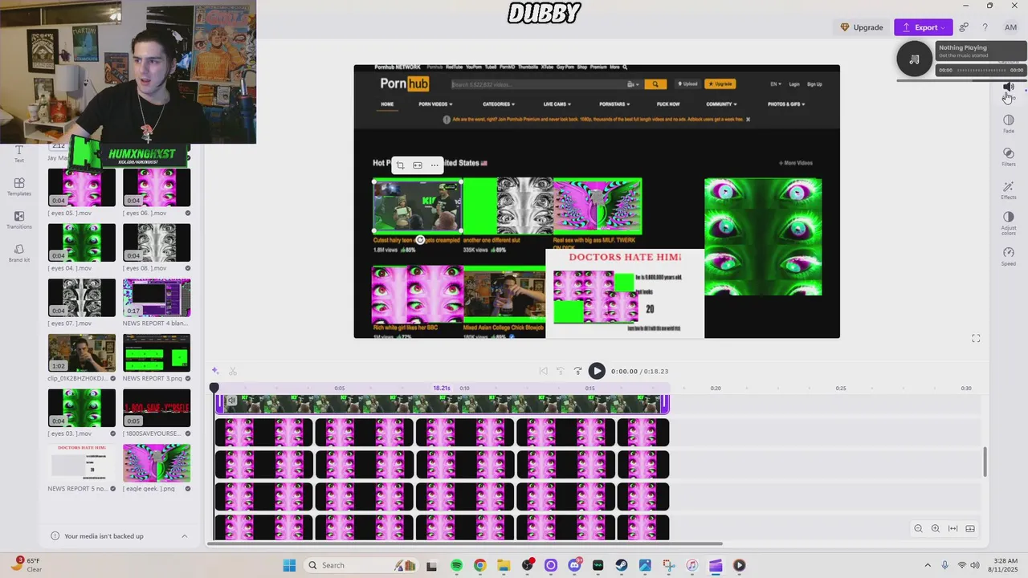Open the Filters properties panel
Screen dimensions: 1028x578
click(x=1009, y=157)
